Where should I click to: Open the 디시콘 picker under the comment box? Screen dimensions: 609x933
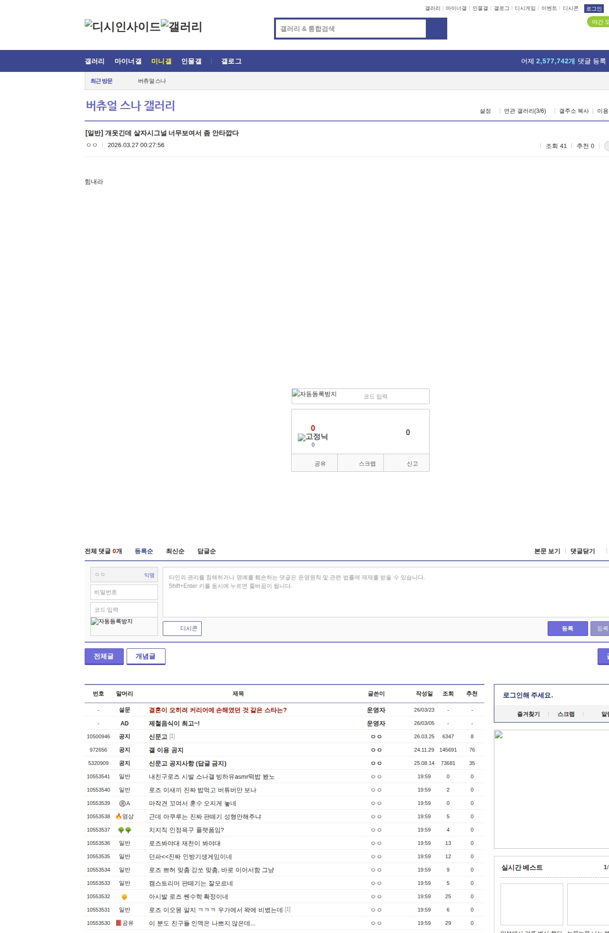(182, 628)
